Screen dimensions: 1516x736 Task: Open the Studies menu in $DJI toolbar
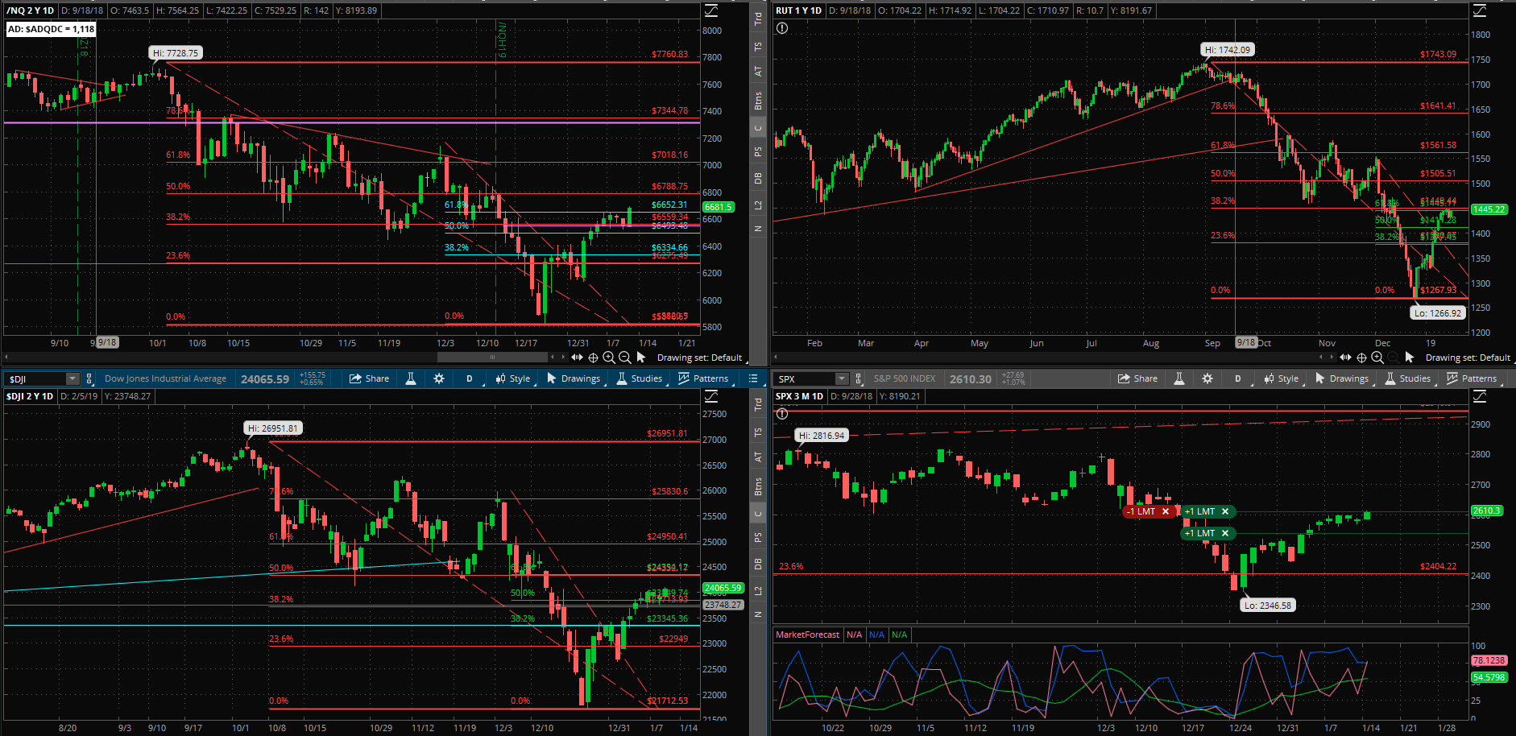640,378
